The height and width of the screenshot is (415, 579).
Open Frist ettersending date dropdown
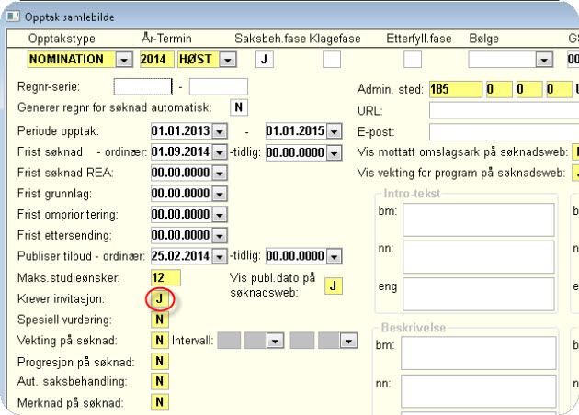(x=220, y=235)
